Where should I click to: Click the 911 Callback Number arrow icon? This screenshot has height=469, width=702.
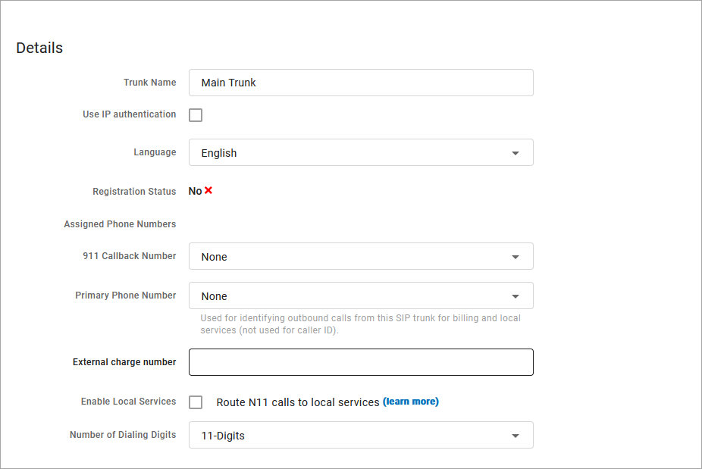point(516,257)
